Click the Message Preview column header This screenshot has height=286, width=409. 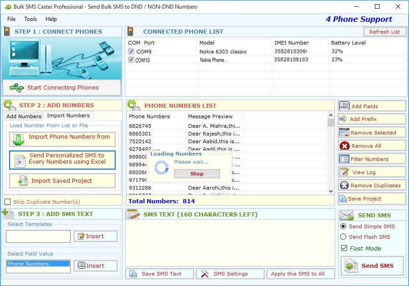pyautogui.click(x=214, y=116)
